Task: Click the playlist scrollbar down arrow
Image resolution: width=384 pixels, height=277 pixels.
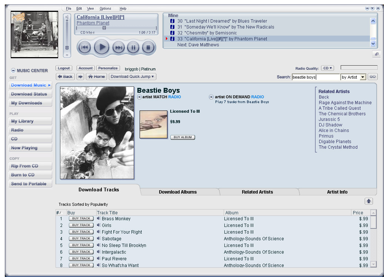Action: (373, 44)
